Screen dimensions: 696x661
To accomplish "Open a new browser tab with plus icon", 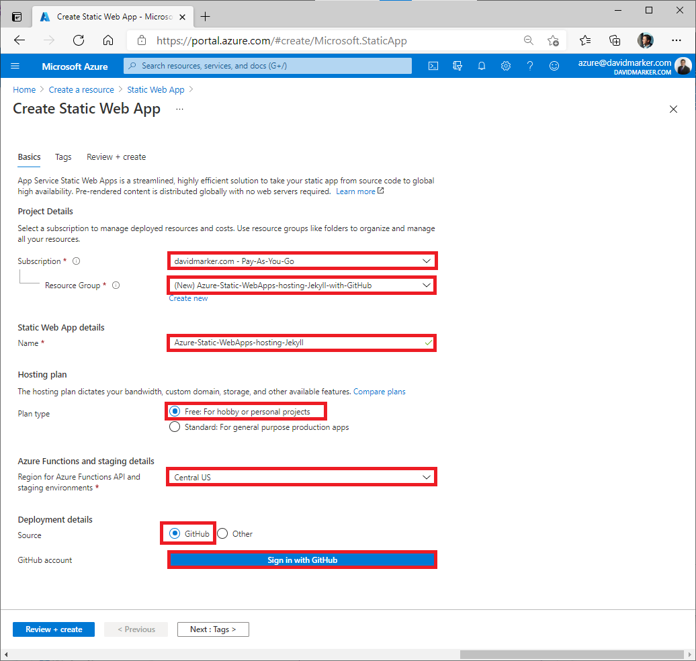I will click(205, 17).
